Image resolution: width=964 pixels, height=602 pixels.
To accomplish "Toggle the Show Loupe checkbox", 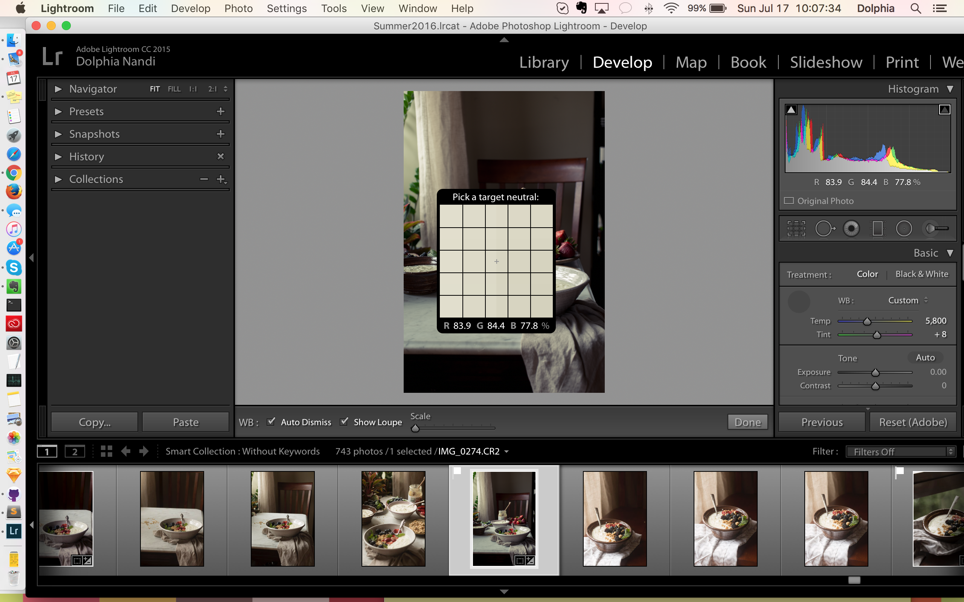I will click(345, 422).
